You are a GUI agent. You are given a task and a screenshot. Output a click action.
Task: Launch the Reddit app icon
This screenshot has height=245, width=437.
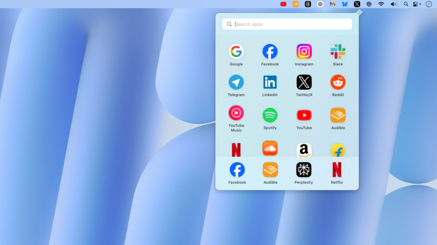click(x=338, y=82)
